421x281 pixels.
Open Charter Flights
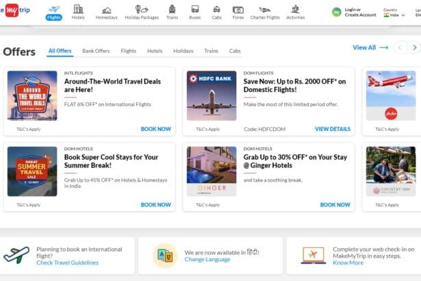(265, 13)
